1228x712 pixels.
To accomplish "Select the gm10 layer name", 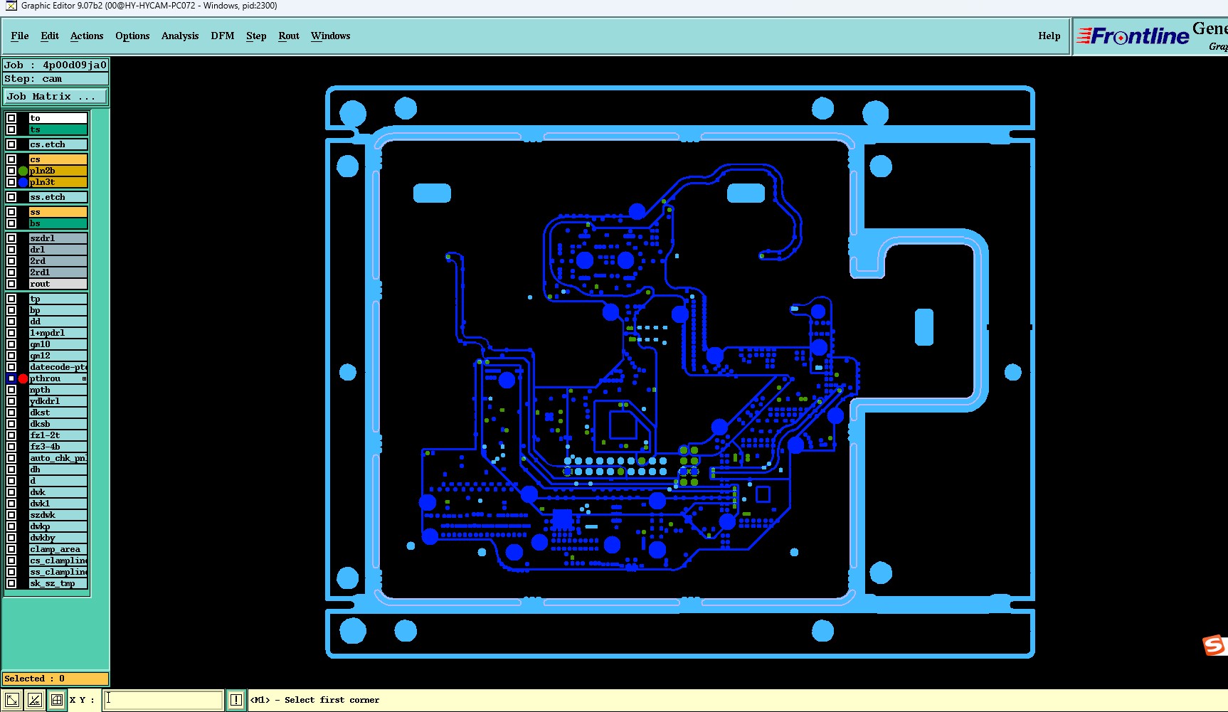I will (58, 344).
